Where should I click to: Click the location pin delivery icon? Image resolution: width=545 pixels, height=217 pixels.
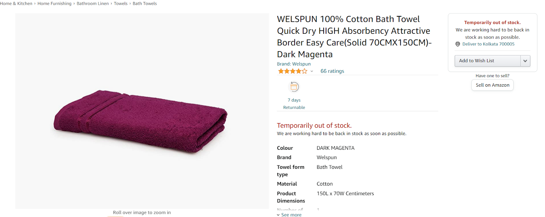pyautogui.click(x=458, y=44)
